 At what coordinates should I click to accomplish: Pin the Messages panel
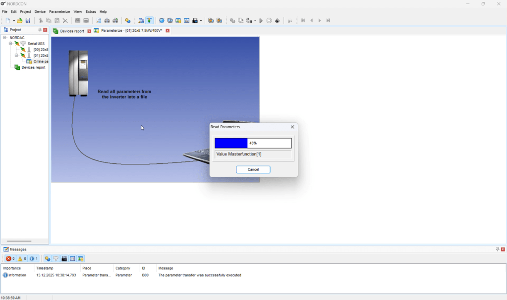(498, 250)
